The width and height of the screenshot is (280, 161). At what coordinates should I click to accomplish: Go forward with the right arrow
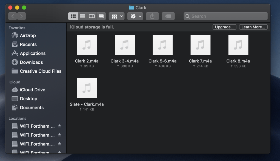click(21, 16)
